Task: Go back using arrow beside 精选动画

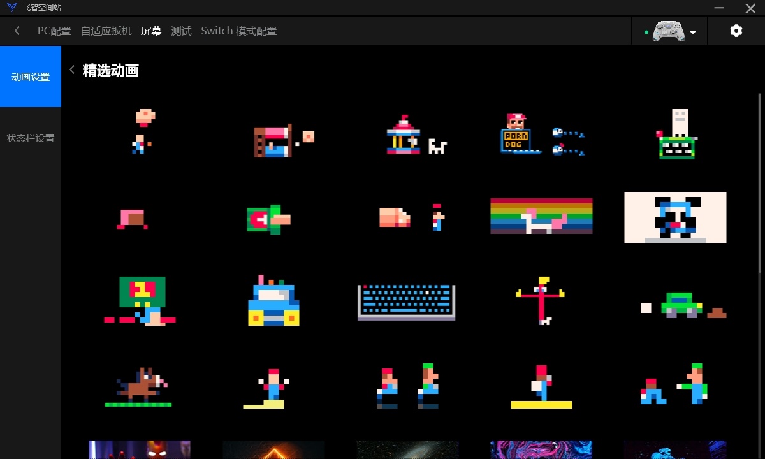Action: click(72, 69)
